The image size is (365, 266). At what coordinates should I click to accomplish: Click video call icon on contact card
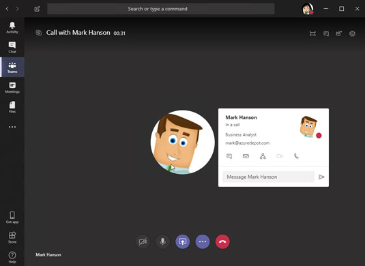pyautogui.click(x=280, y=156)
